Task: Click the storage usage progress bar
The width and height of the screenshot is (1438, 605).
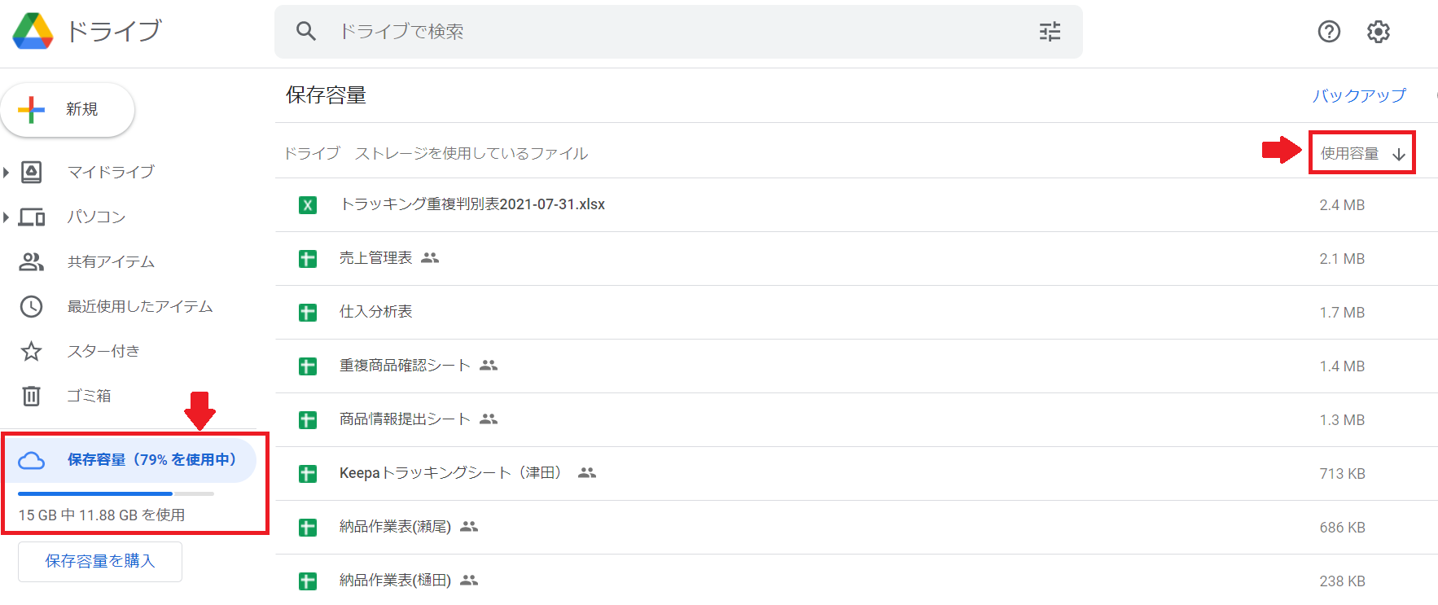Action: (x=116, y=493)
